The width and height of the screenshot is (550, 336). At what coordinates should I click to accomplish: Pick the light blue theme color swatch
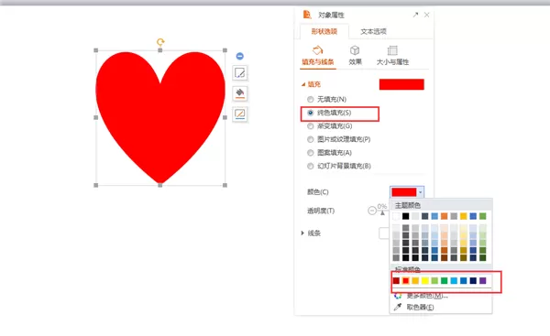[434, 216]
